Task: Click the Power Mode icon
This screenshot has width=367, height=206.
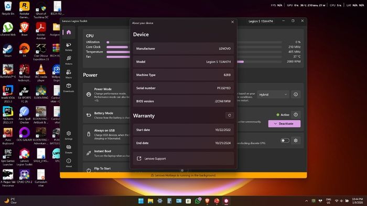Action: tap(89, 95)
